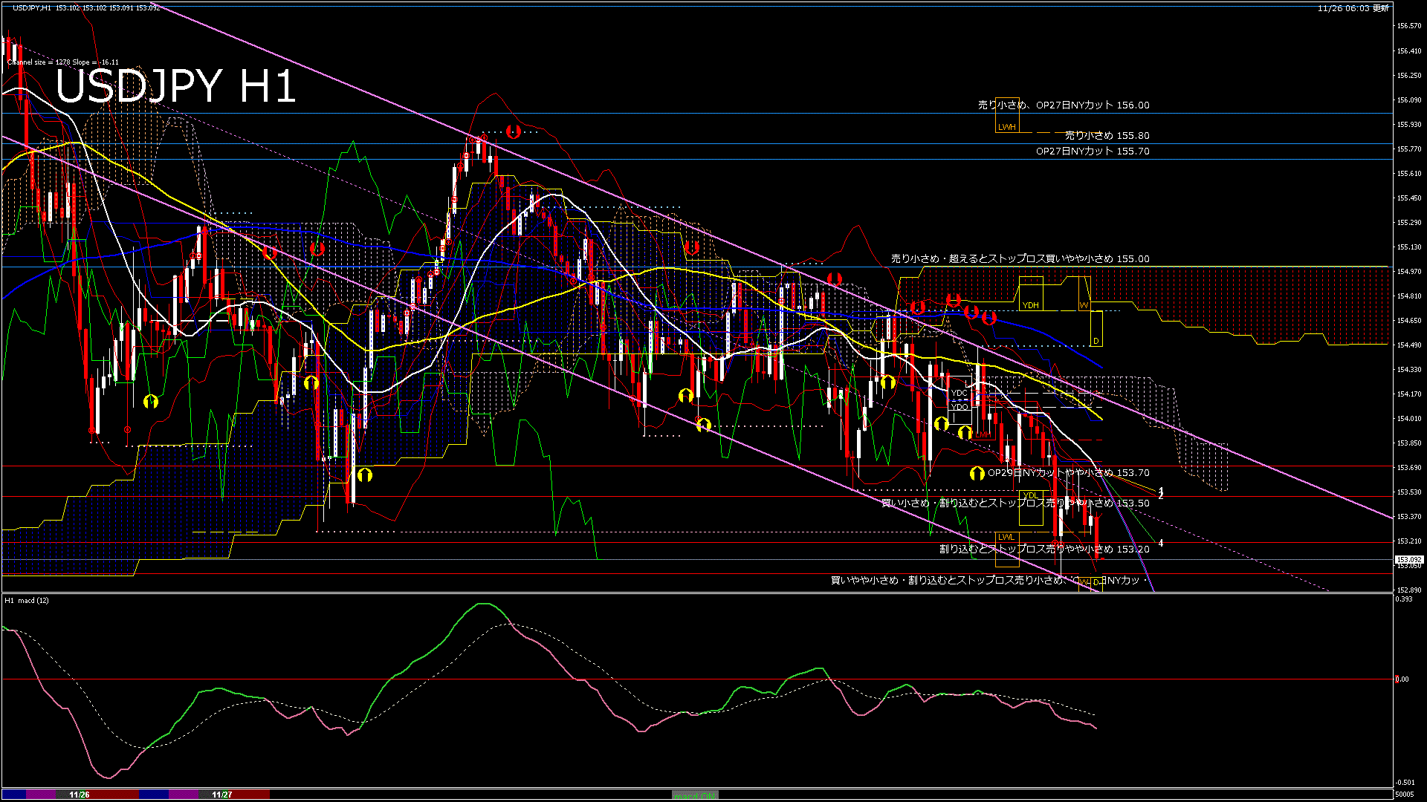Click the current price tag 153.092

(x=1408, y=560)
